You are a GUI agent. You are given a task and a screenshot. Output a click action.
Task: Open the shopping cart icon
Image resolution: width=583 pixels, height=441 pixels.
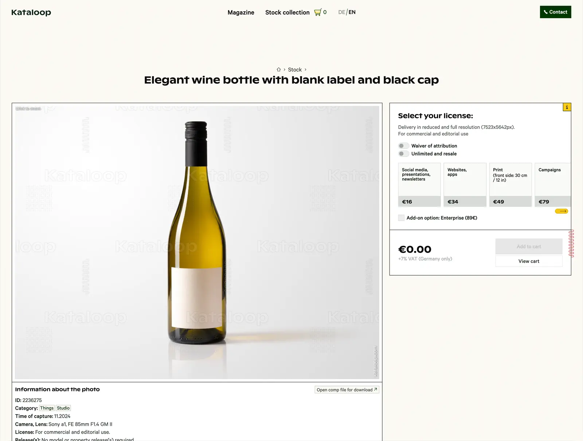(318, 12)
